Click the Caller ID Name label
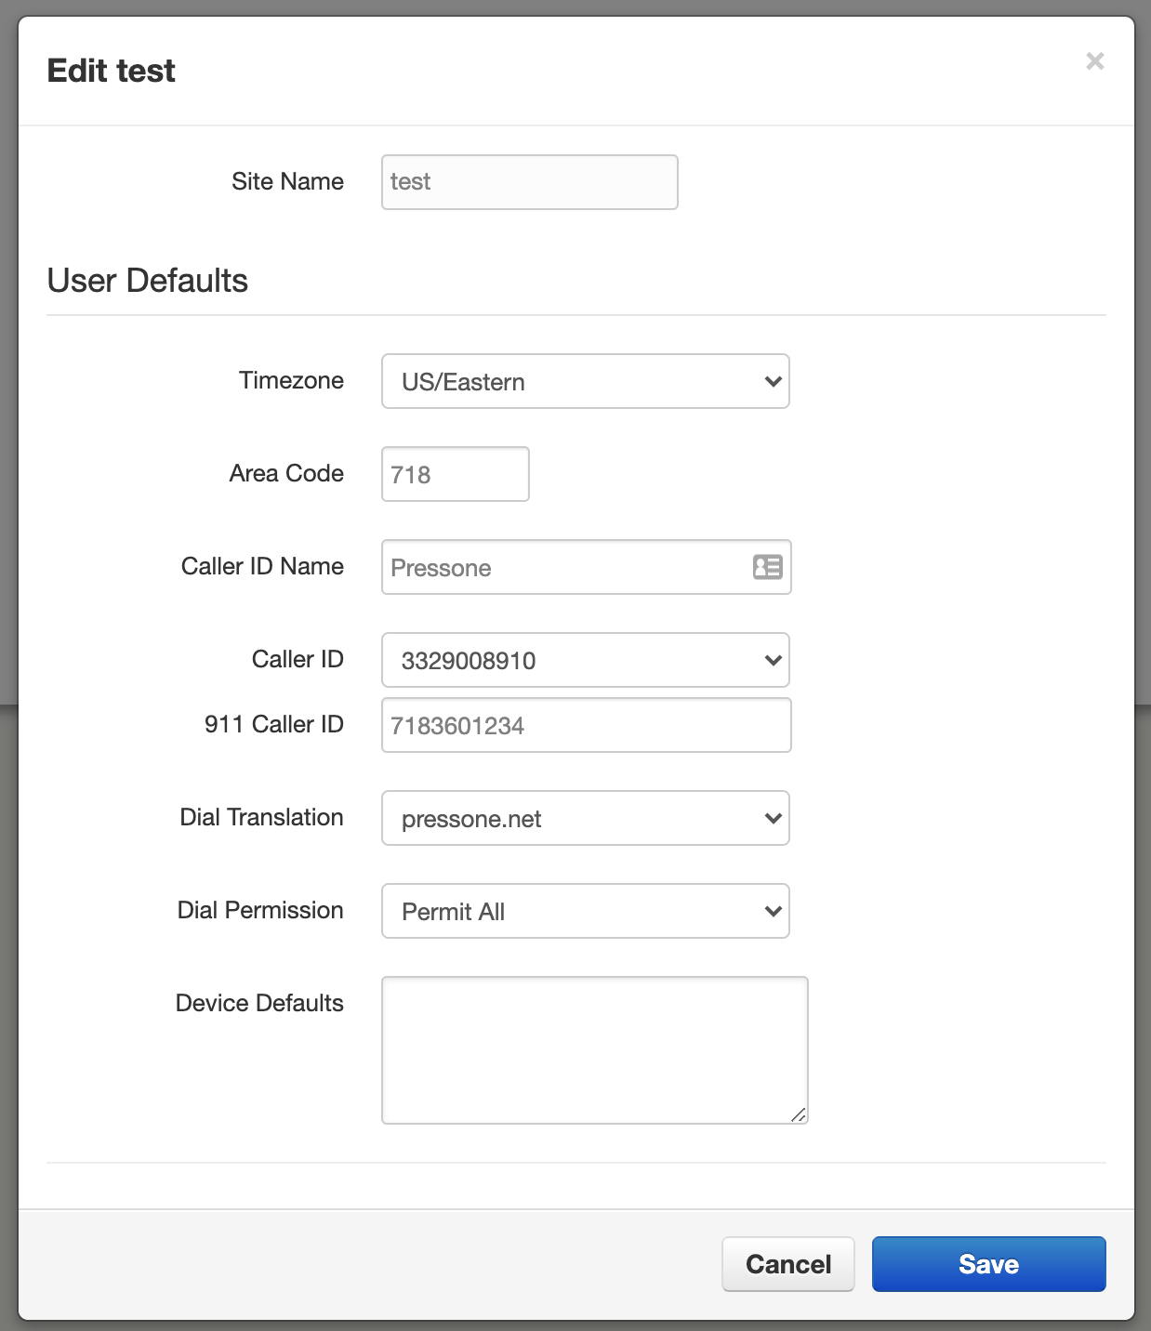 [x=262, y=566]
